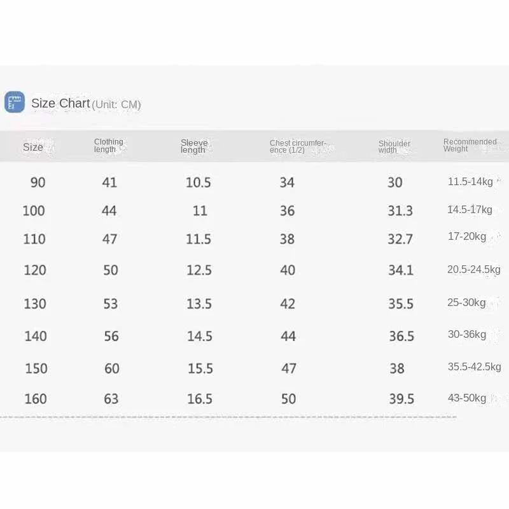Click the size 140 row label
The width and height of the screenshot is (509, 509).
click(36, 336)
